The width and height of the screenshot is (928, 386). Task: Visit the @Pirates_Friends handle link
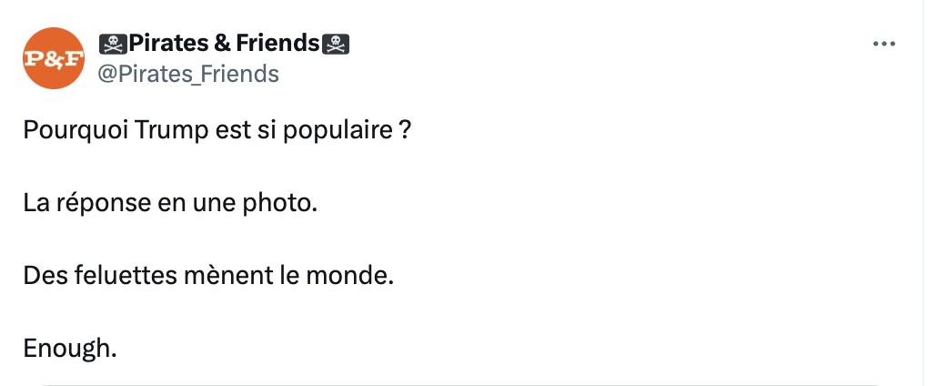(188, 74)
